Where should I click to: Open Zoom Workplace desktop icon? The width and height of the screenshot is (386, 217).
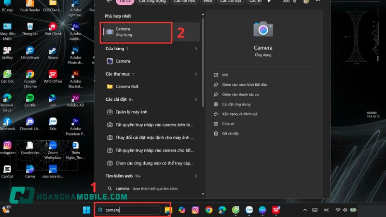tap(53, 150)
